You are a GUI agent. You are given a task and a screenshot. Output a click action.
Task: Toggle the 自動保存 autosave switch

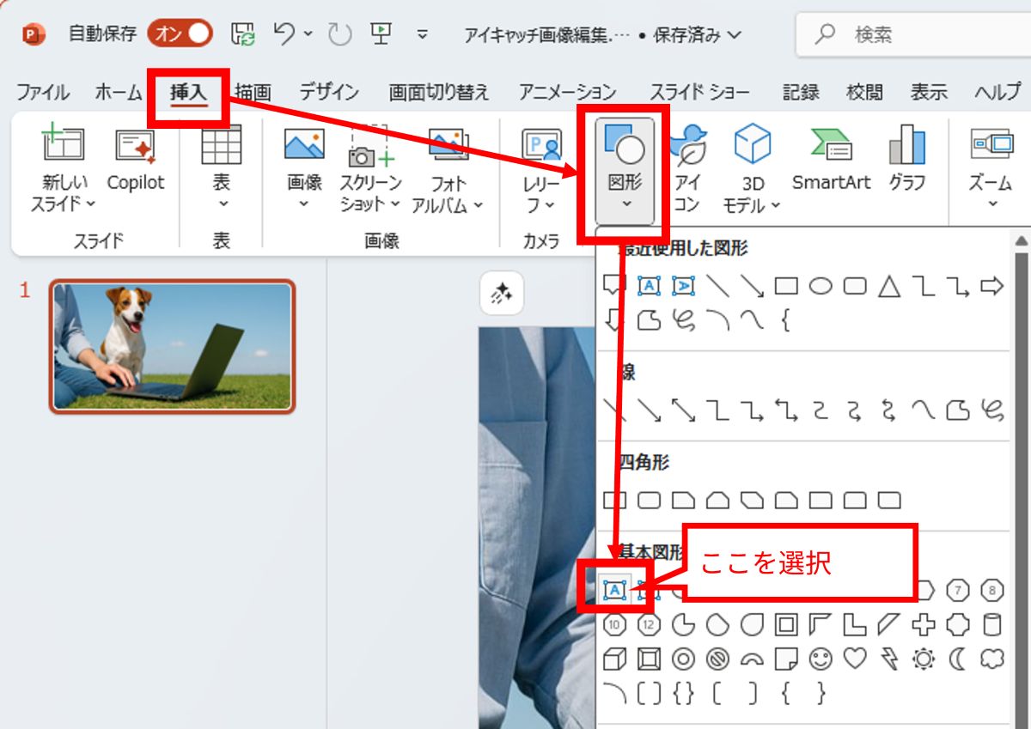pos(179,34)
